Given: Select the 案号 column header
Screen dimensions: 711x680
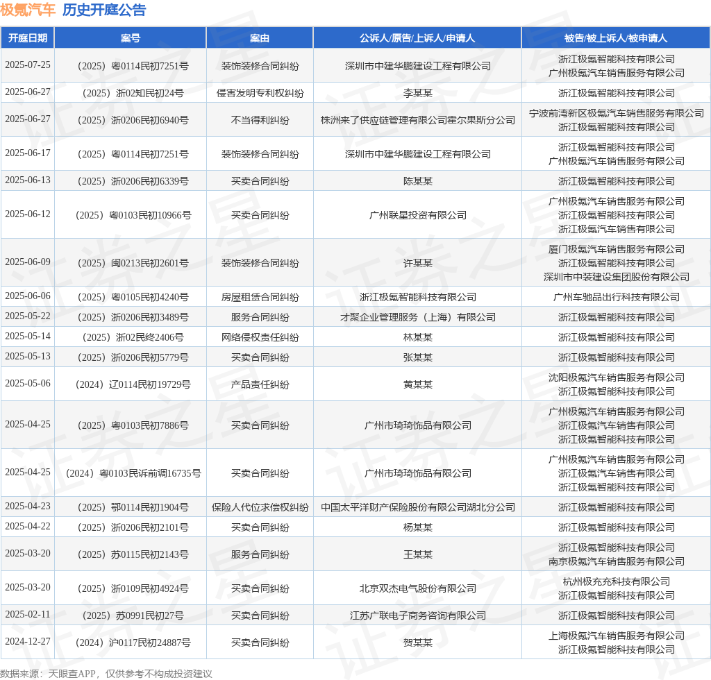Looking at the screenshot, I should [x=131, y=38].
